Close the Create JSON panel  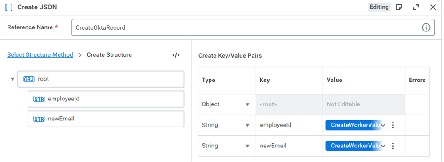[433, 8]
